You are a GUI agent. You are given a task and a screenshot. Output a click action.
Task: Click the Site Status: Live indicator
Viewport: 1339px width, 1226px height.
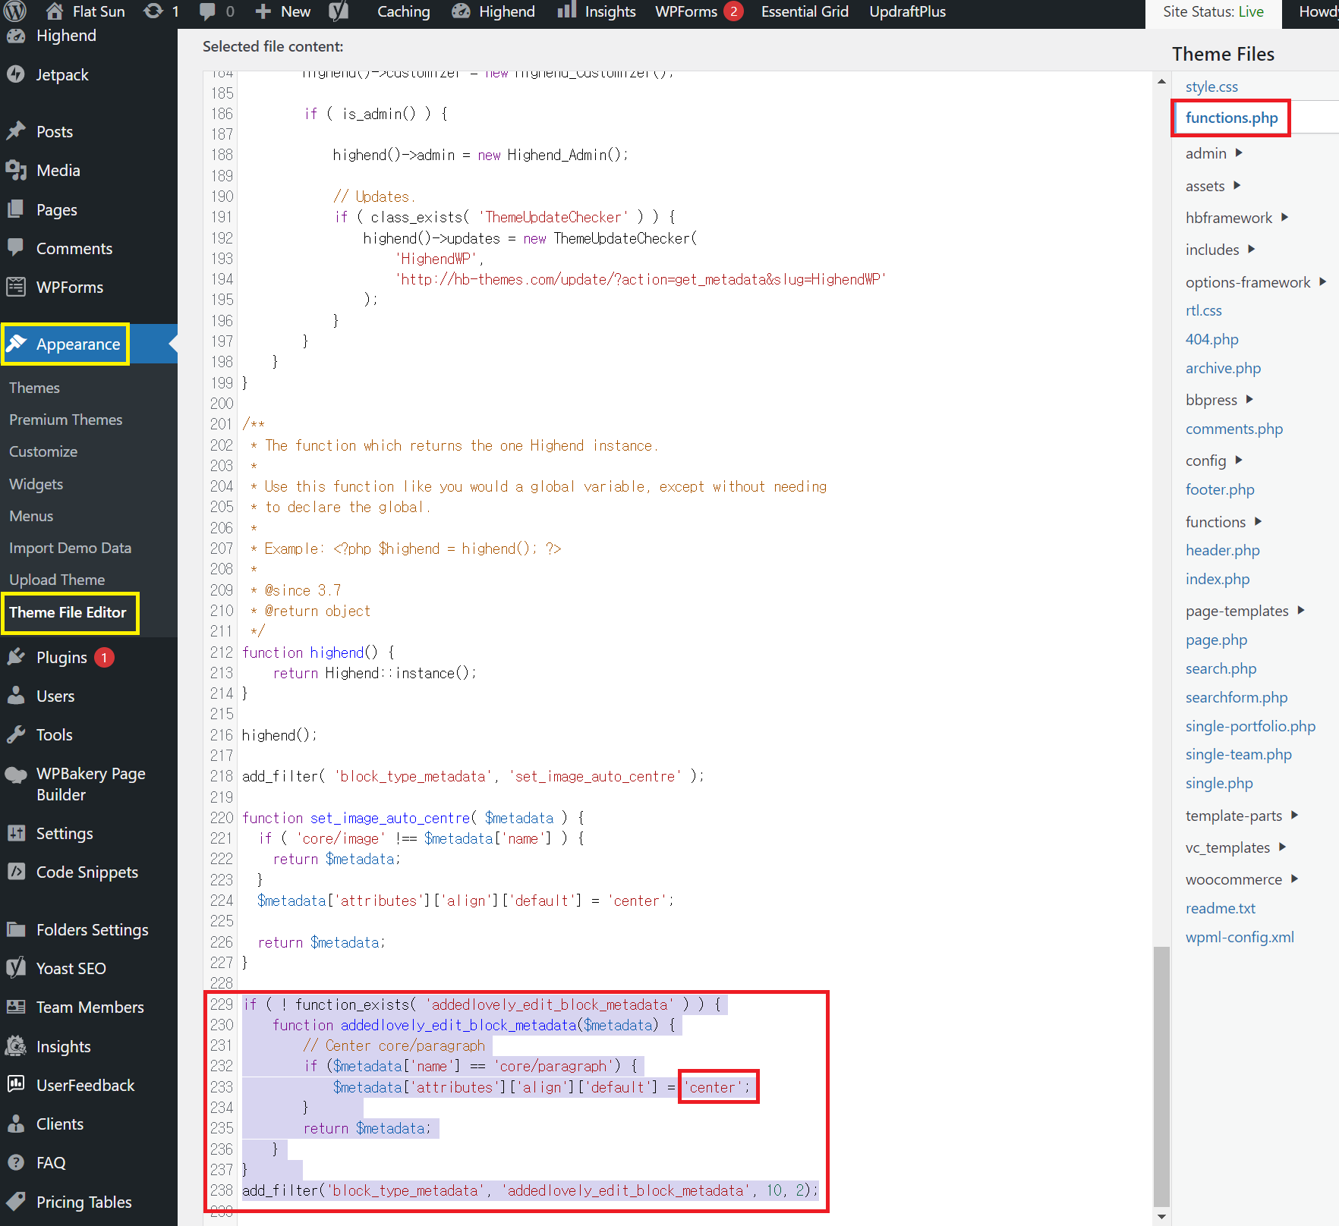click(x=1213, y=12)
